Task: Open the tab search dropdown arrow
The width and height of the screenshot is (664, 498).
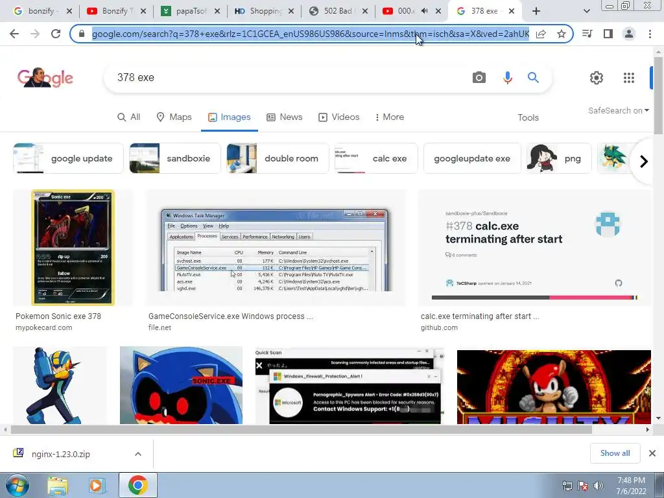Action: point(586,11)
